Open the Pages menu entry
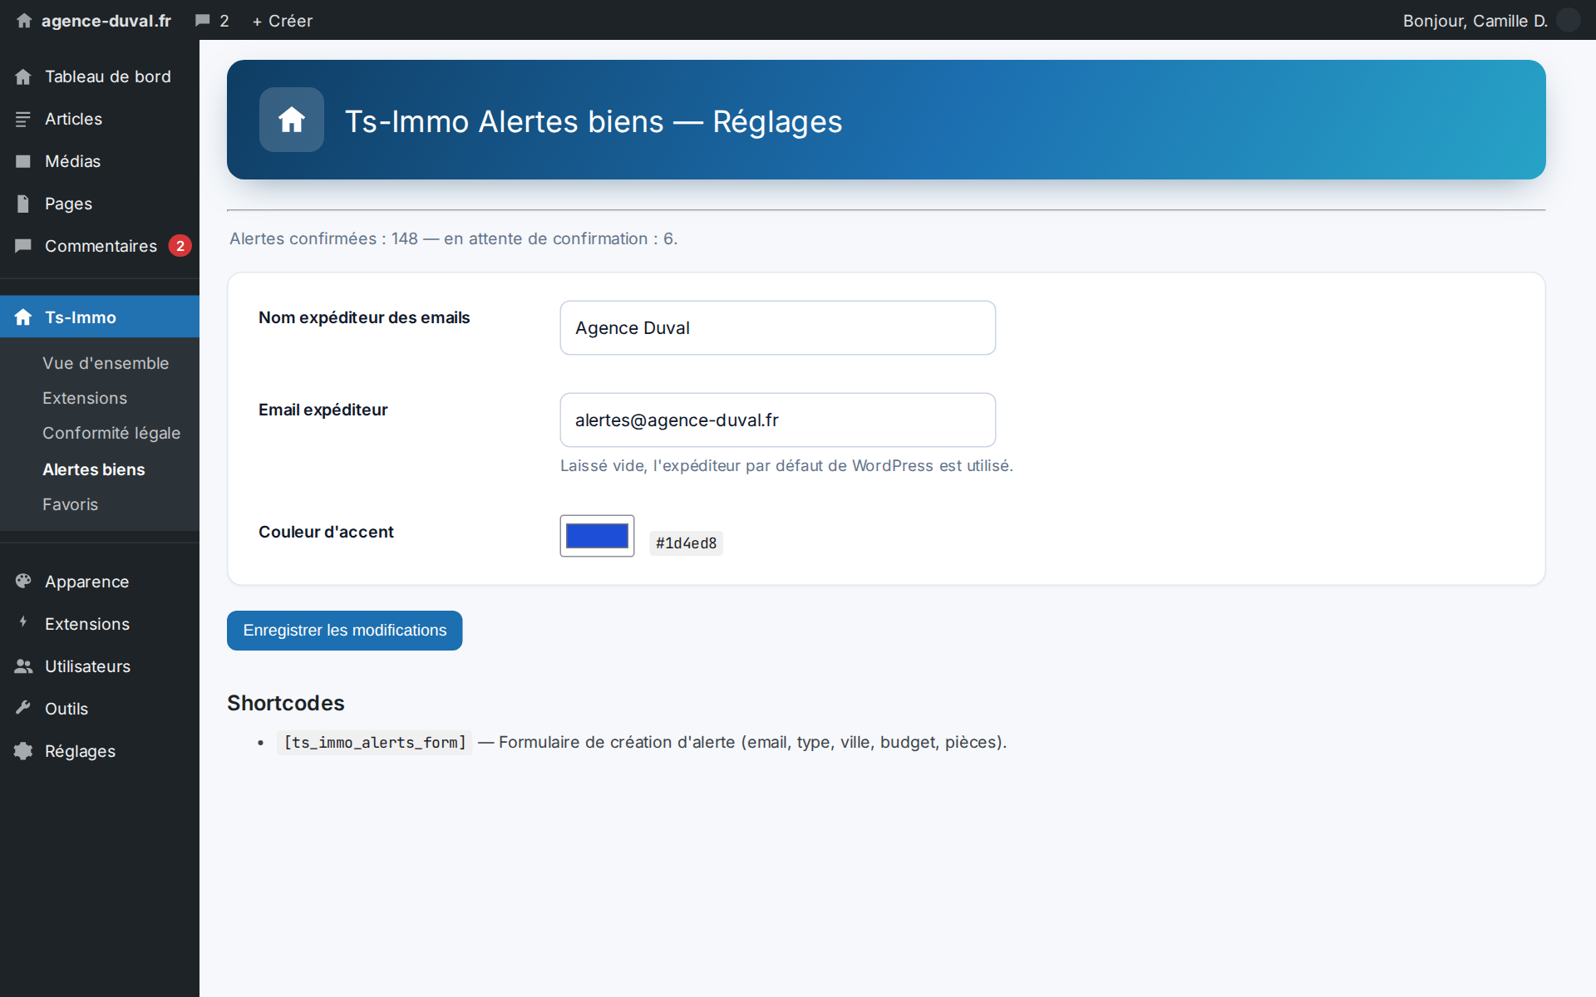The height and width of the screenshot is (997, 1596). pos(100,204)
